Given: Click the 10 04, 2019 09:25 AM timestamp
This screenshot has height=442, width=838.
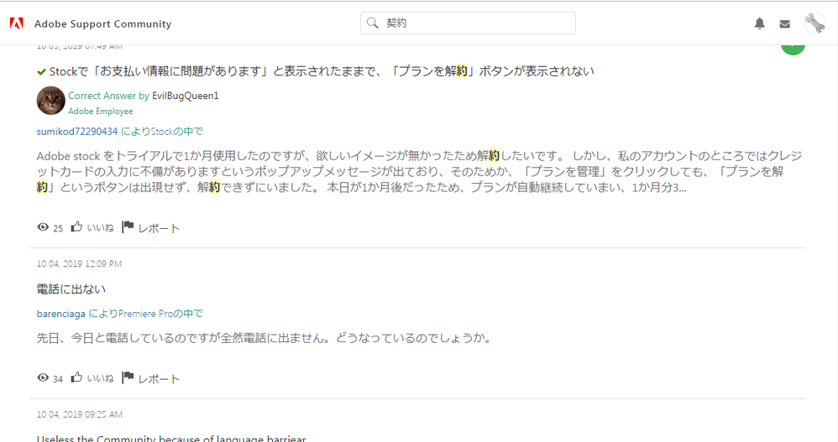Looking at the screenshot, I should (x=79, y=414).
